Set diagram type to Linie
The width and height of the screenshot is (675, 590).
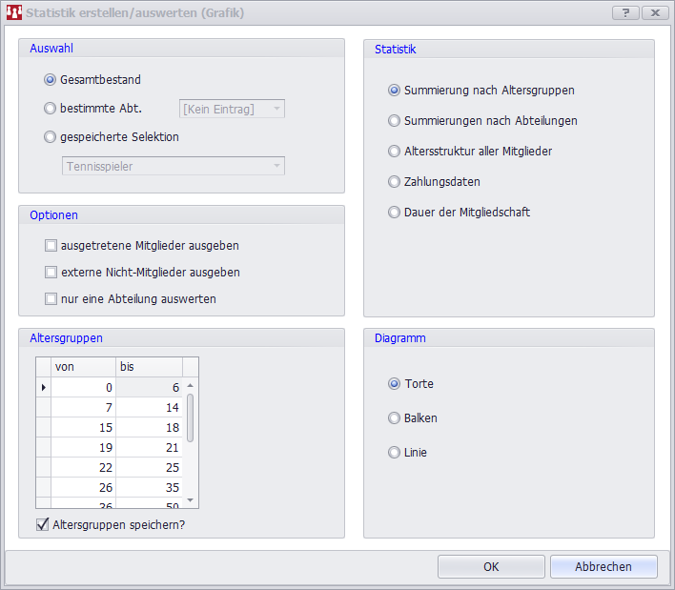click(394, 453)
